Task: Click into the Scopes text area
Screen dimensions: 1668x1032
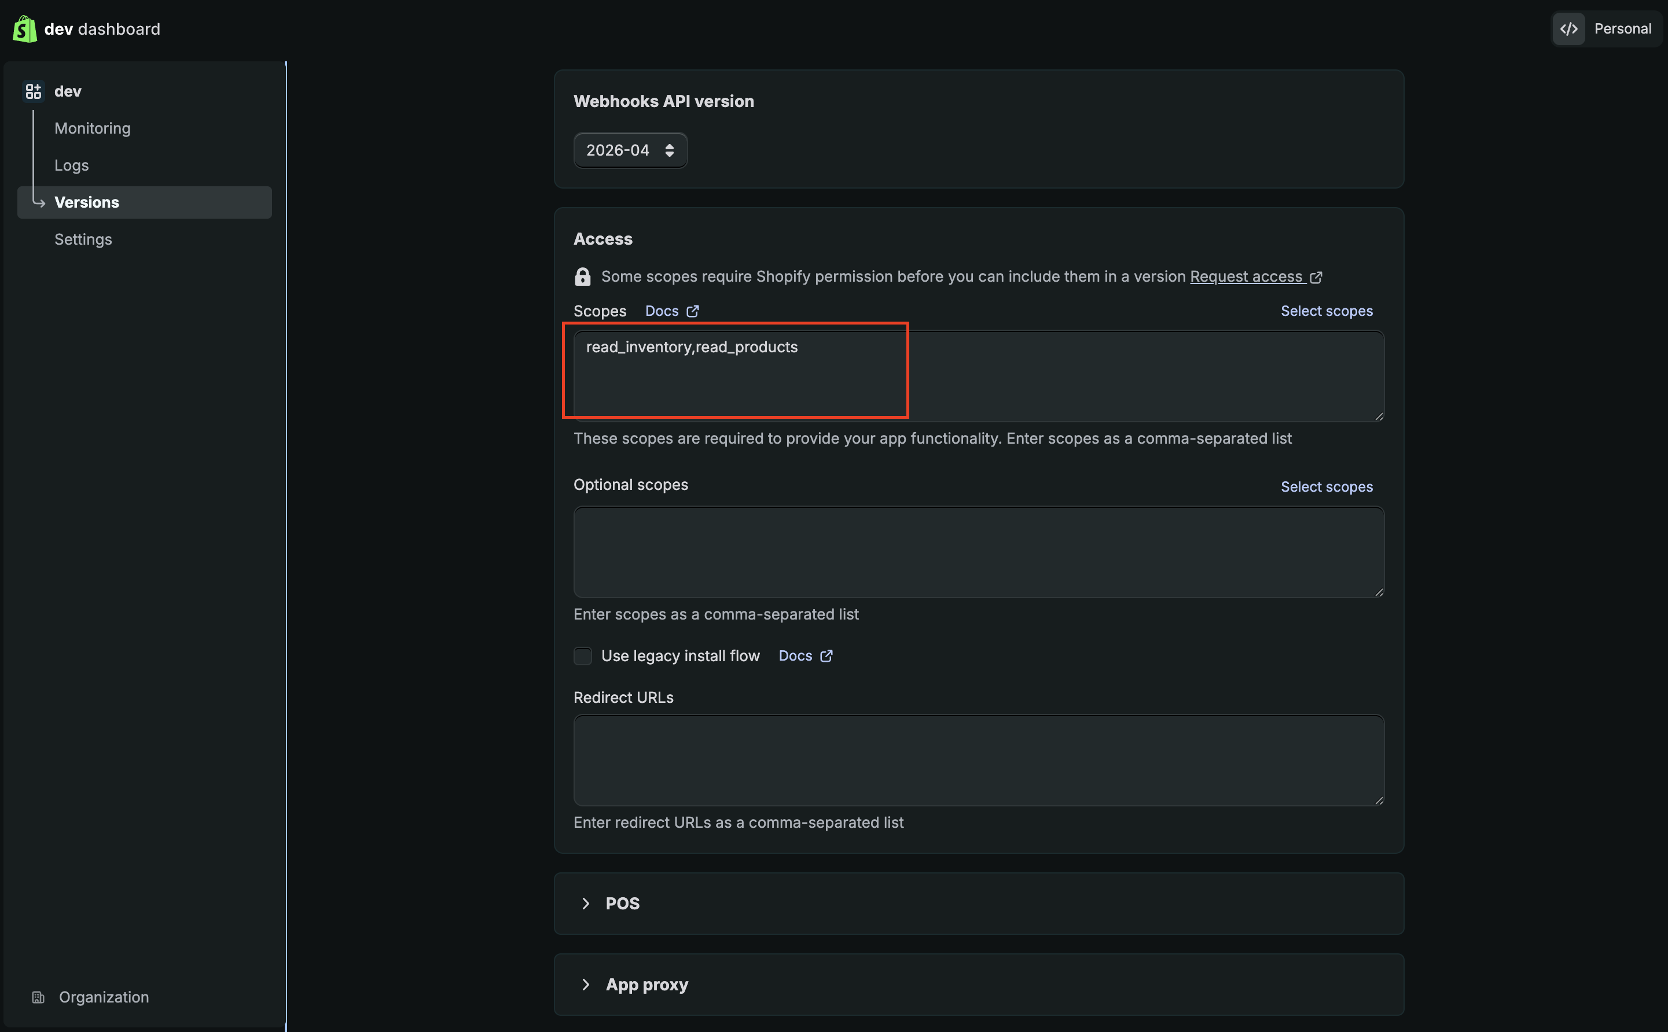Action: (x=979, y=376)
